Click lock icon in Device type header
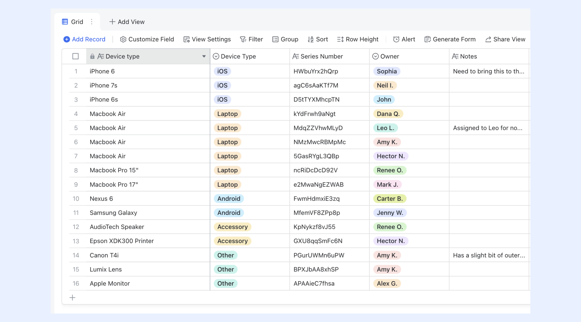The image size is (581, 322). coord(92,56)
